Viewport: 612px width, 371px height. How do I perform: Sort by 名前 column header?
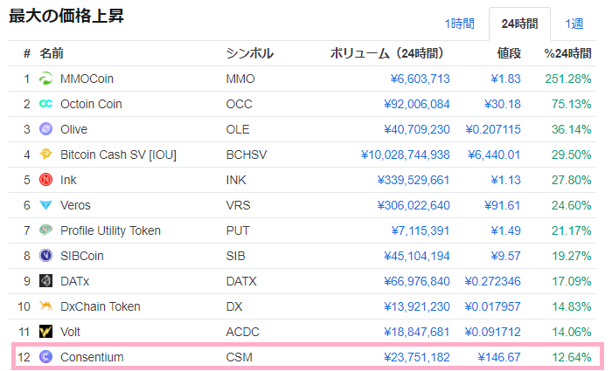pyautogui.click(x=52, y=53)
